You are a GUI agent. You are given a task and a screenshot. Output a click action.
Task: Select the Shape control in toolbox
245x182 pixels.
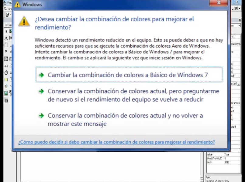(6, 86)
